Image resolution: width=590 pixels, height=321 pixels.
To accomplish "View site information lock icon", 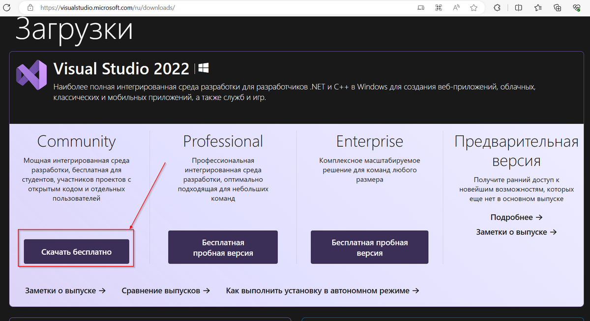I will coord(30,8).
